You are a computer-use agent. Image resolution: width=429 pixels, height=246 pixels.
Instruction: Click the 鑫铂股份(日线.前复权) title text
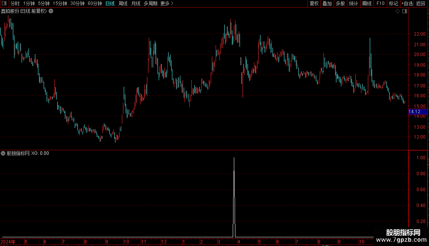tap(24, 11)
